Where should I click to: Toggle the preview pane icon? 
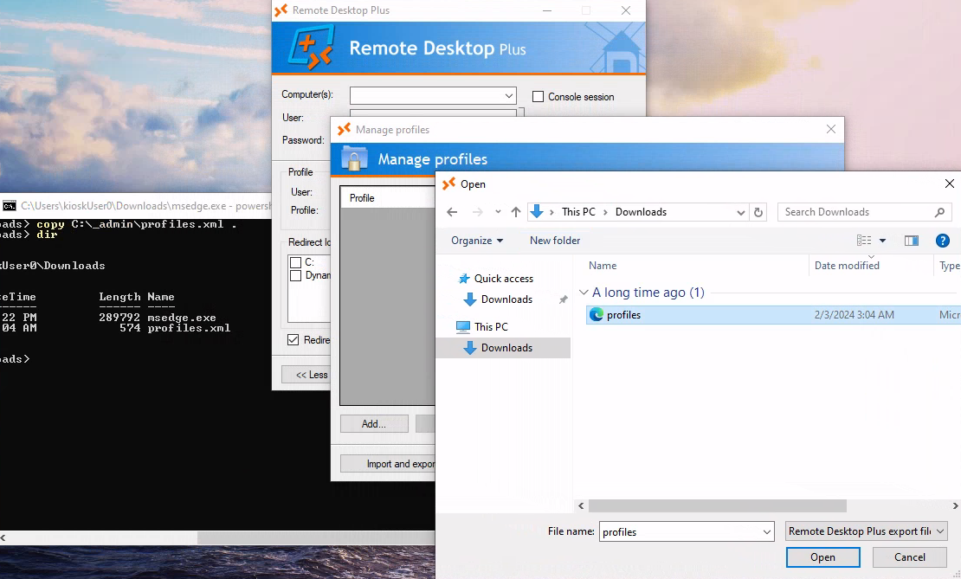click(912, 241)
